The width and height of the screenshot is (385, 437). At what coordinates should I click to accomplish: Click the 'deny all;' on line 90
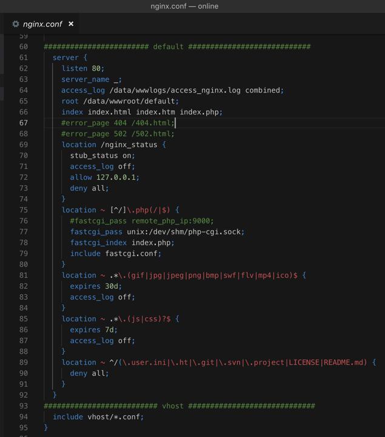[x=89, y=373]
